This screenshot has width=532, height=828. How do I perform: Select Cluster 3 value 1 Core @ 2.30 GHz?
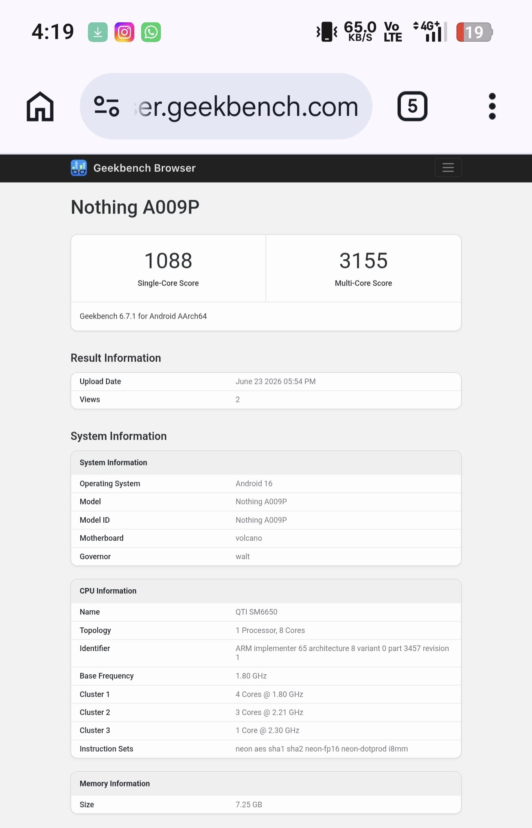click(x=267, y=731)
